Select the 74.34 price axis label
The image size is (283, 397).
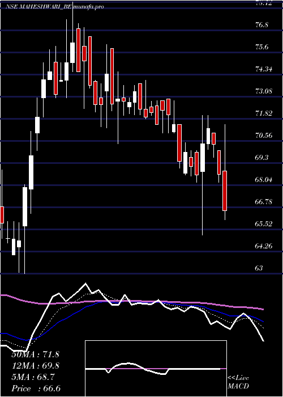[264, 69]
